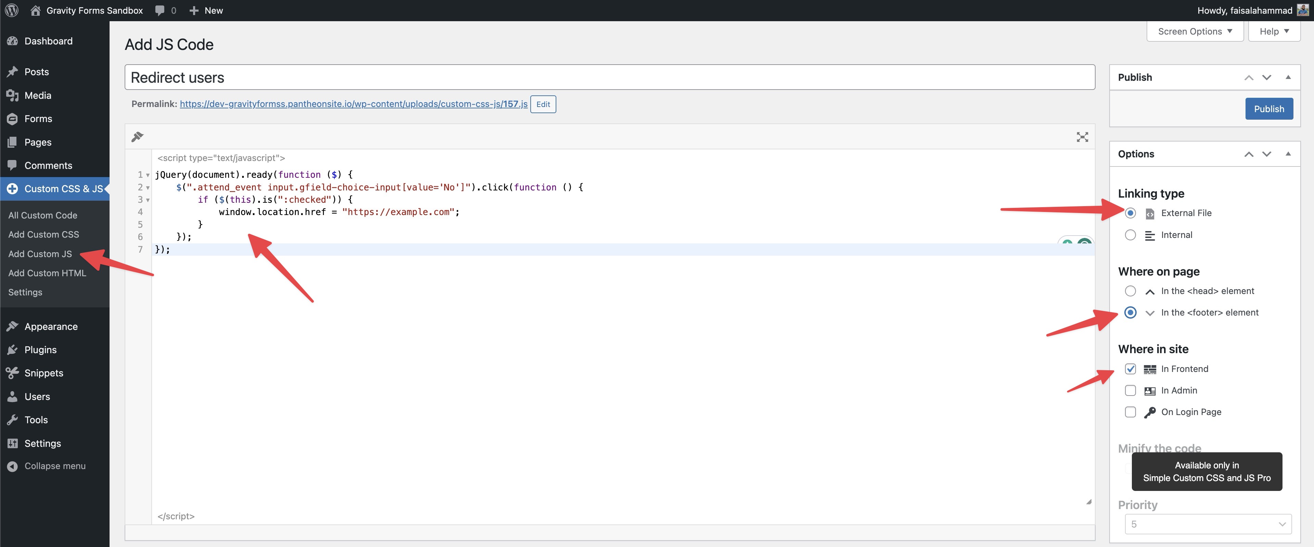Move Options panel up
This screenshot has height=547, width=1314.
1249,154
